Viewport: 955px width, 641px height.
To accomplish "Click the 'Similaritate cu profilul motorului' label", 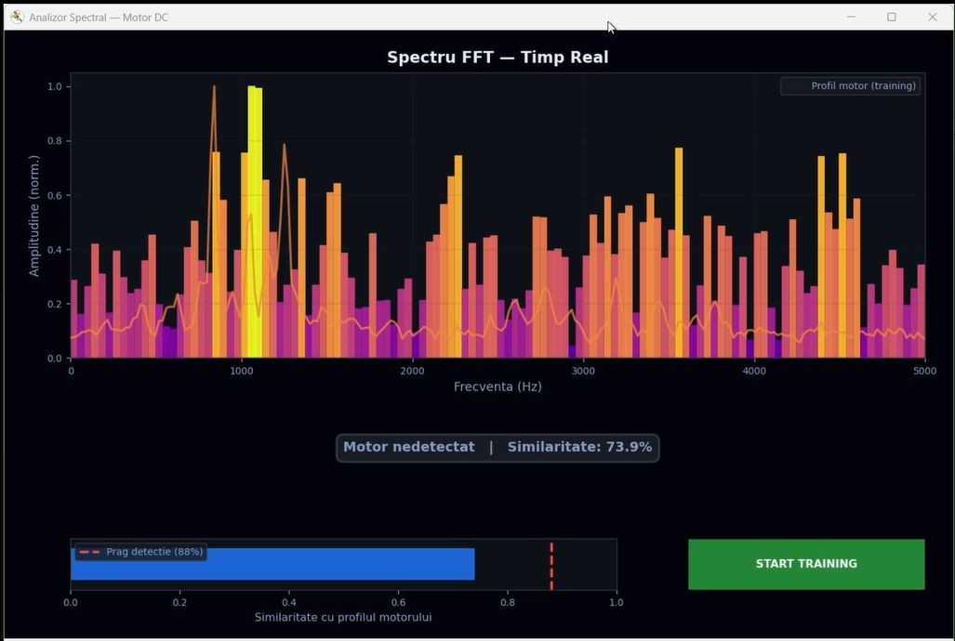I will click(343, 617).
